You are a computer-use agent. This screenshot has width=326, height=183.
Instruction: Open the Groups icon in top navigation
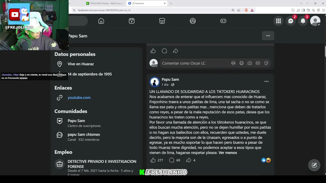pyautogui.click(x=193, y=21)
